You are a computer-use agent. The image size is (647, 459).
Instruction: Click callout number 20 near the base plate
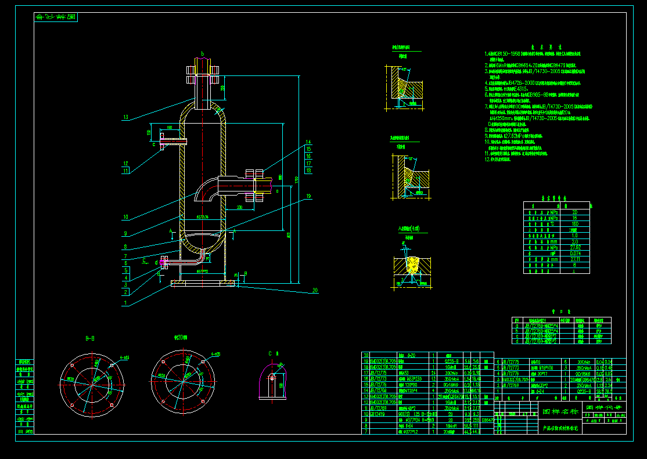point(315,291)
